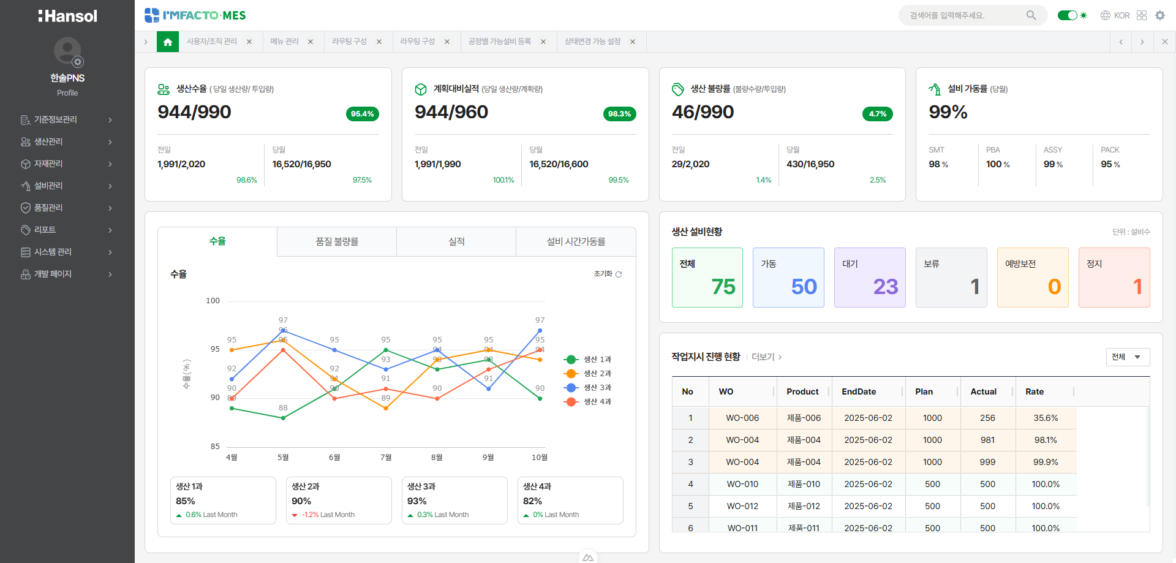This screenshot has height=563, width=1176.
Task: Open the settings gear in header
Action: point(1160,15)
